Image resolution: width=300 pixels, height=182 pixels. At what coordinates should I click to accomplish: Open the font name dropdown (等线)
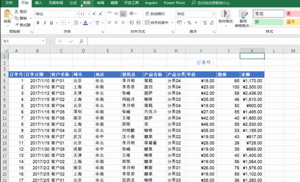pos(77,14)
